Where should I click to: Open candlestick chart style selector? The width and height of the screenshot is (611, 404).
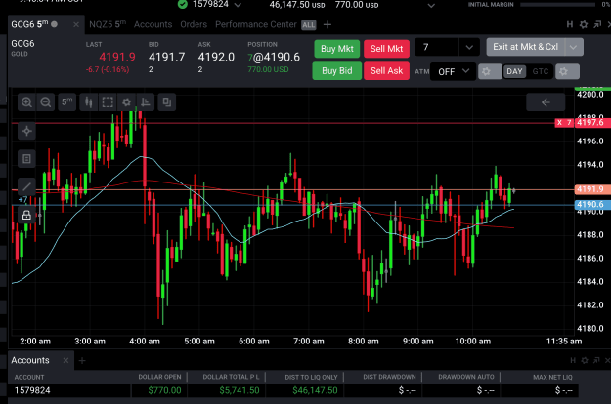click(88, 102)
